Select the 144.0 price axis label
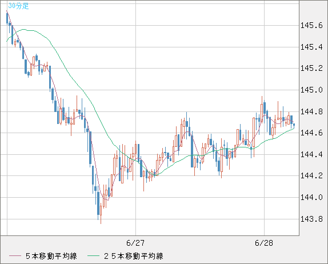The height and width of the screenshot is (264, 328). click(x=311, y=197)
